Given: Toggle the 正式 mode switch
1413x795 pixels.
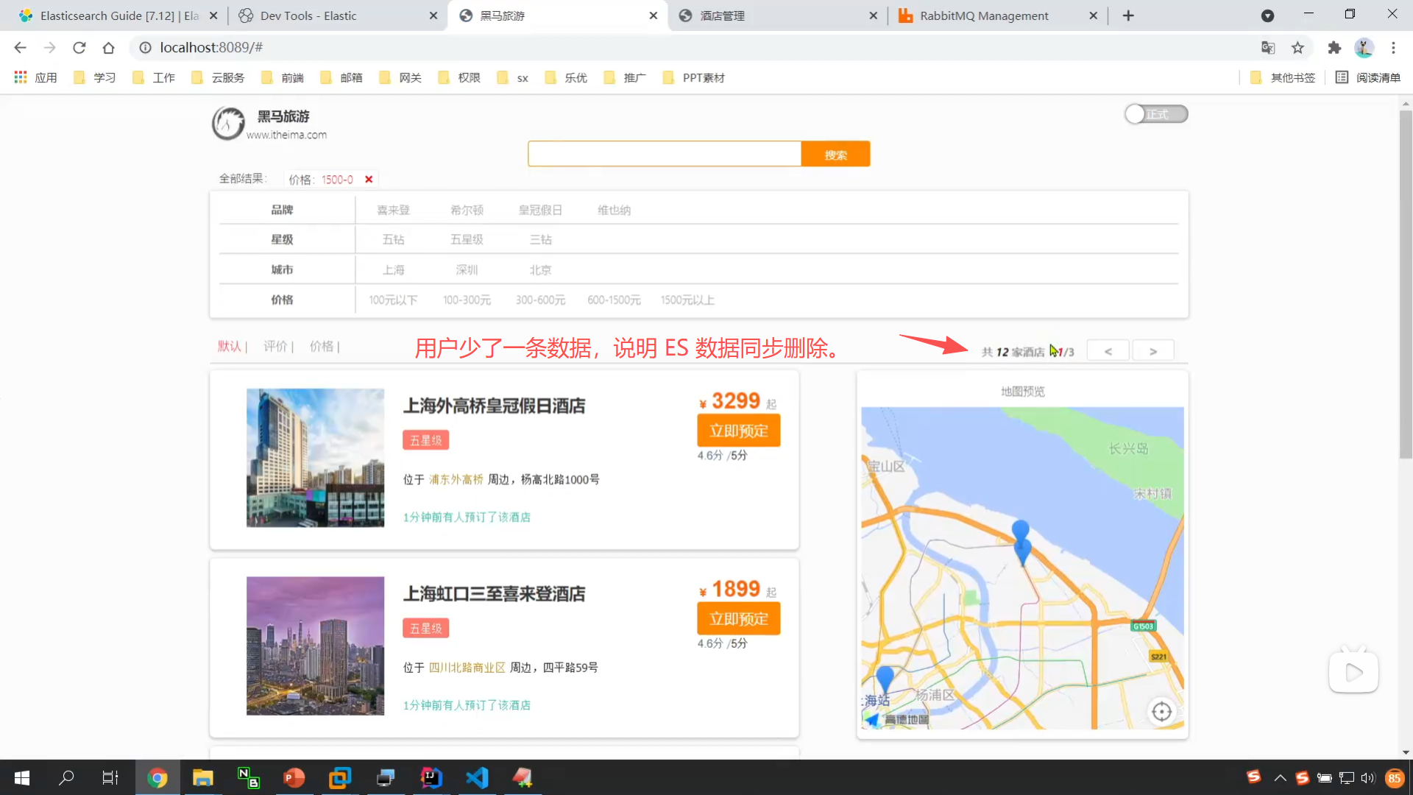Looking at the screenshot, I should click(x=1156, y=114).
